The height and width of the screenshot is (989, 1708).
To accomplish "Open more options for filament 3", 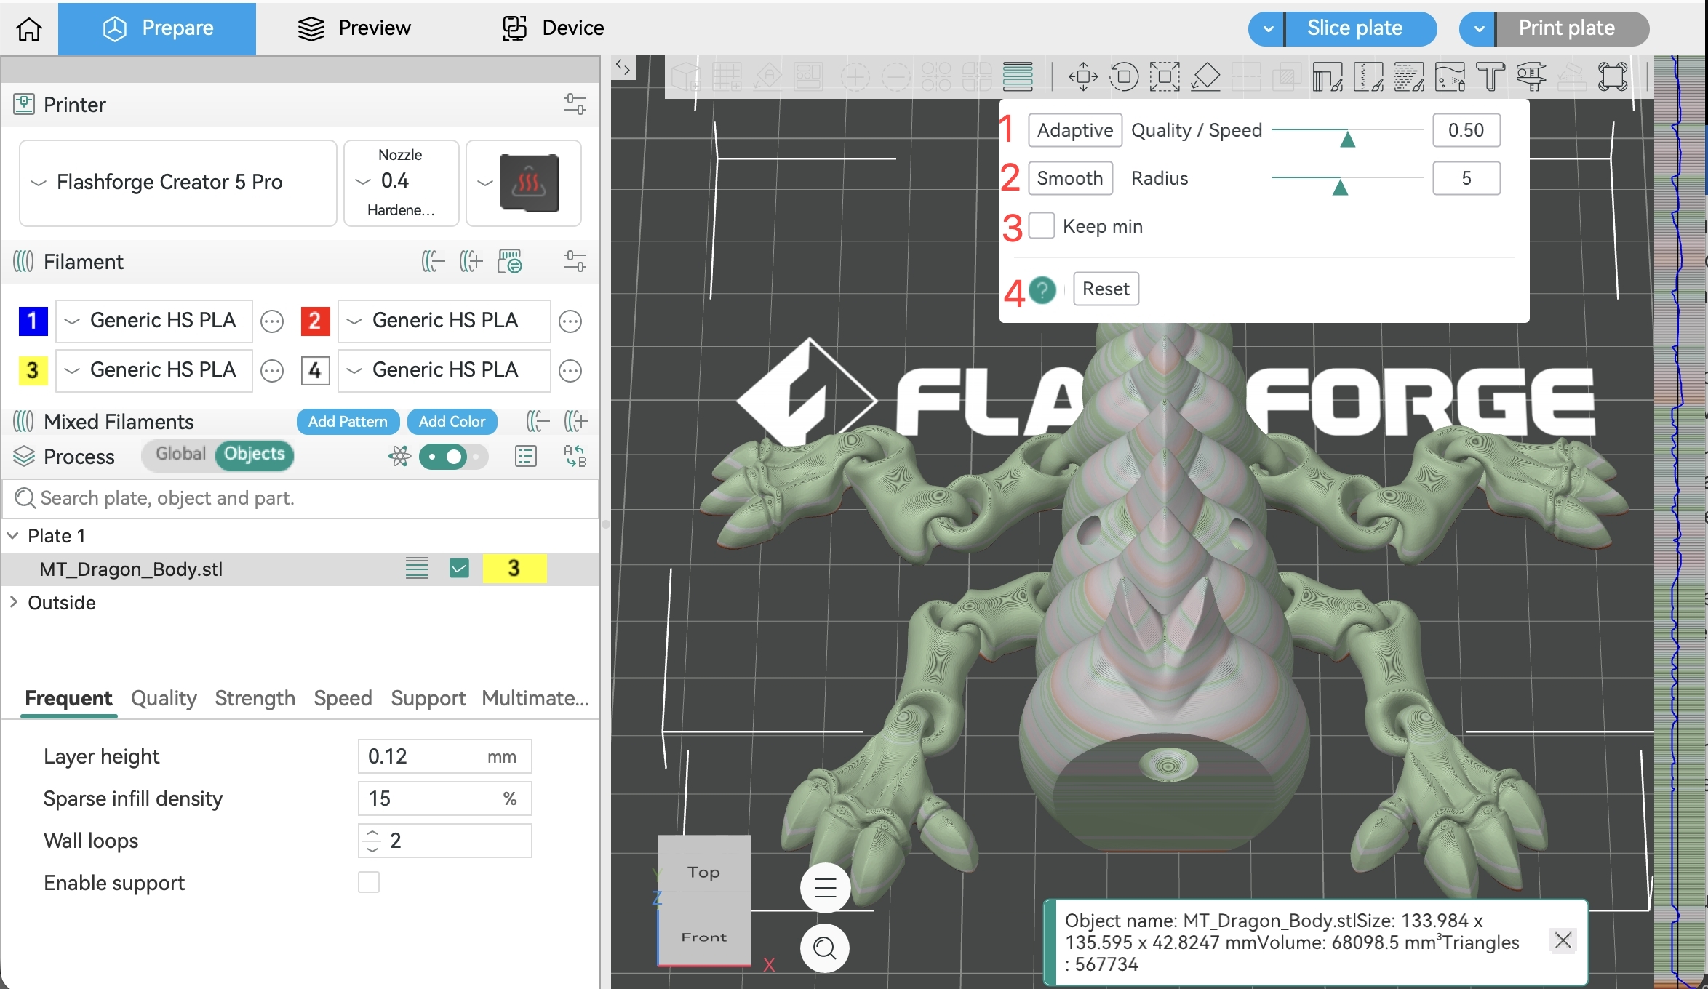I will [x=272, y=371].
